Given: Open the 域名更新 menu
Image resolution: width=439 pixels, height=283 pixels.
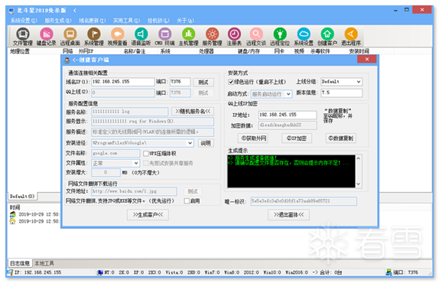Looking at the screenshot, I should click(x=92, y=21).
